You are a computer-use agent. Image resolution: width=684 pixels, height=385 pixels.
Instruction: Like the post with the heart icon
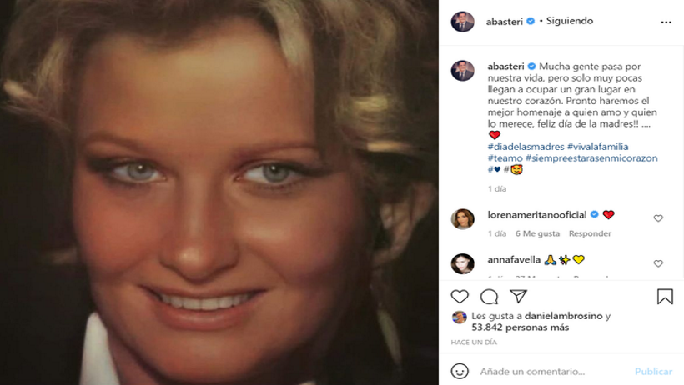(x=460, y=297)
